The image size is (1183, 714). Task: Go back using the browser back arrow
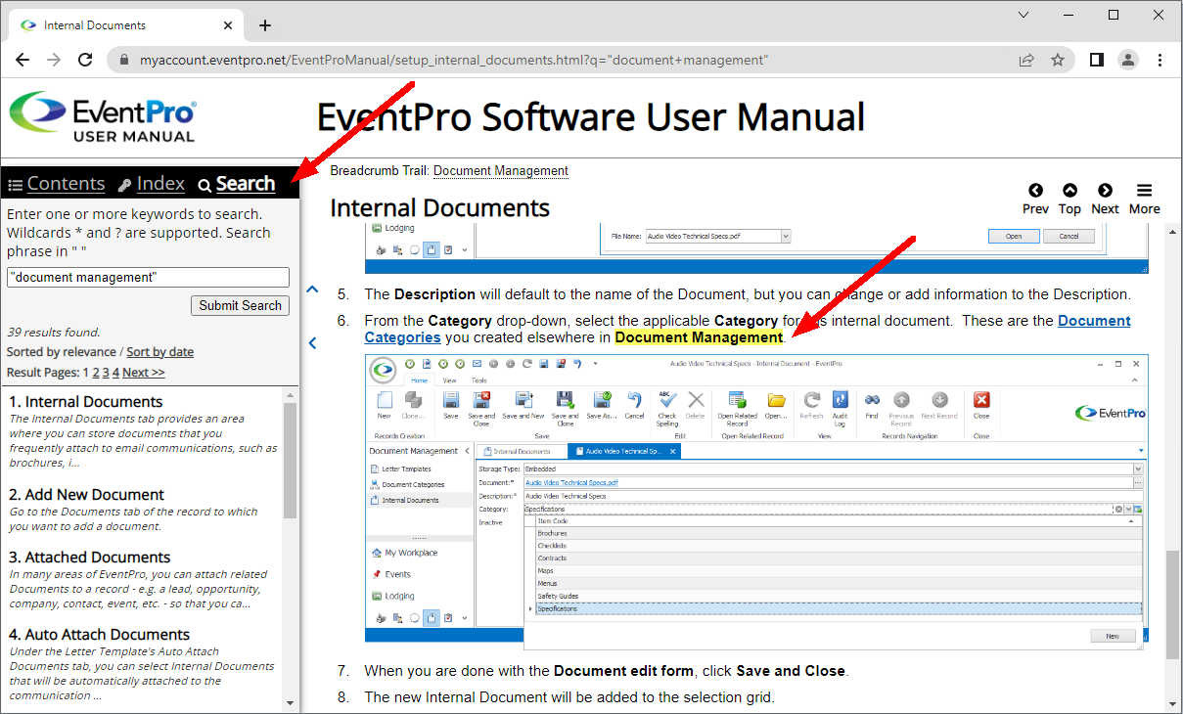click(x=23, y=60)
